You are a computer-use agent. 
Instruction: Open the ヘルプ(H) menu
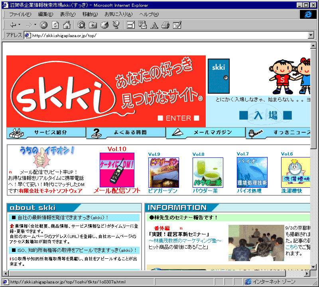(149, 14)
